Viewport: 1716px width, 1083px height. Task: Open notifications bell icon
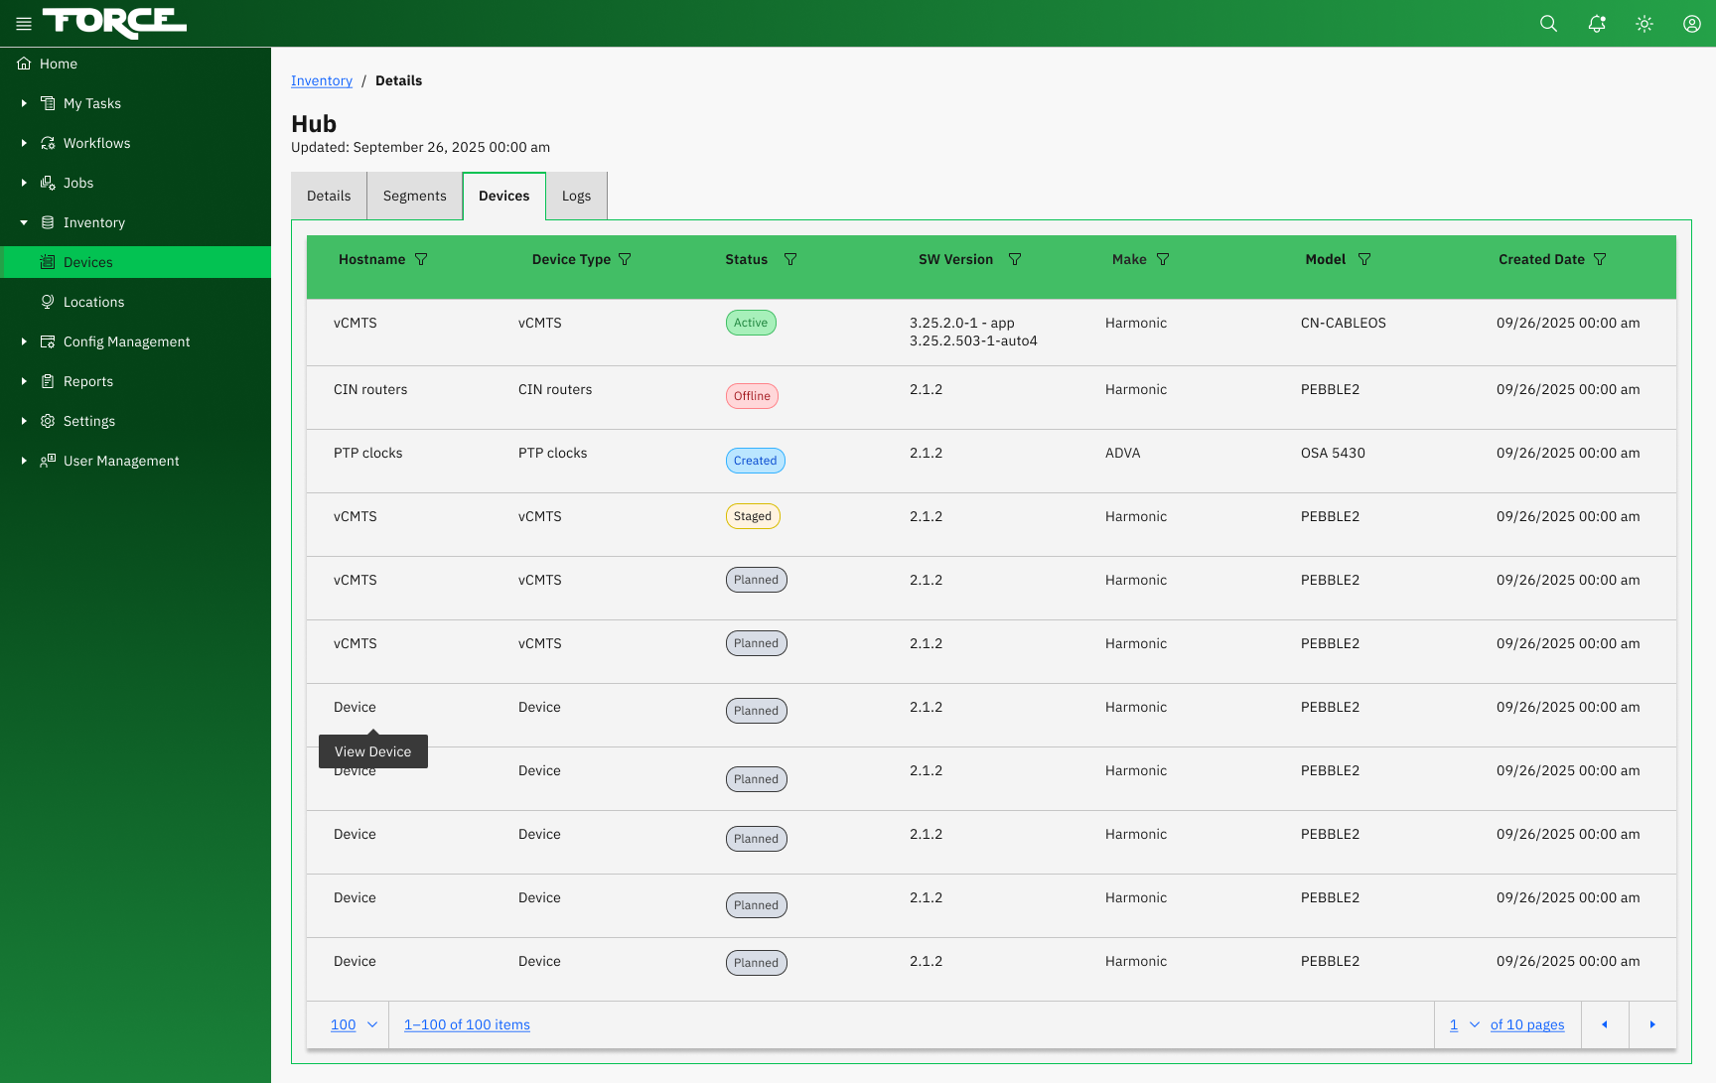(x=1597, y=24)
